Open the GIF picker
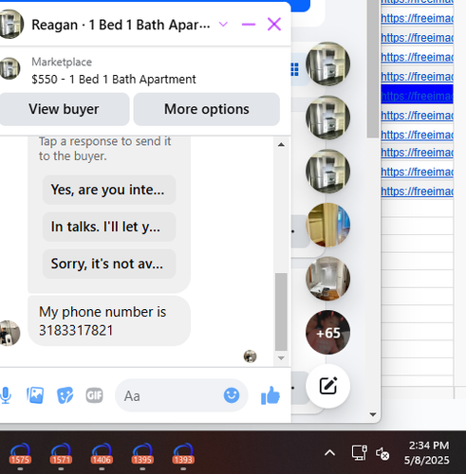 click(94, 395)
